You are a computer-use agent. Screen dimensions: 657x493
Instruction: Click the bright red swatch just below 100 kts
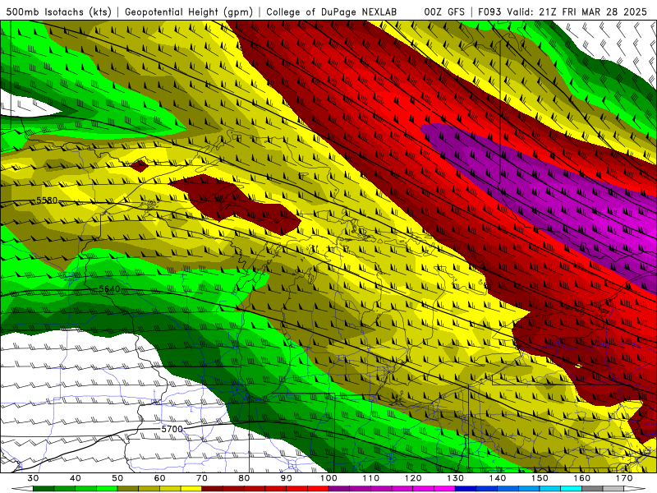[318, 489]
